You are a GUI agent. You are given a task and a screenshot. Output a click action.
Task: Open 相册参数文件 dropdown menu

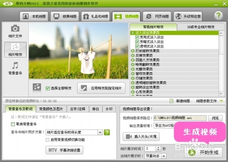pyautogui.click(x=209, y=101)
